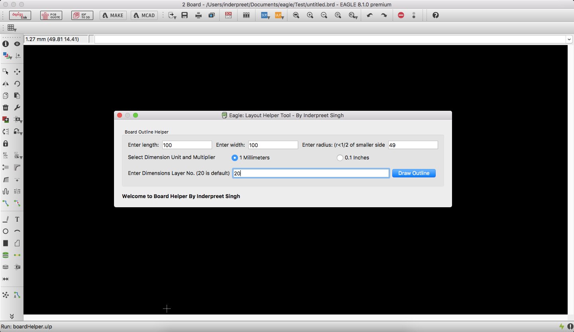Viewport: 574px width, 332px height.
Task: Click the Dimensions Layer No. field
Action: tap(311, 173)
